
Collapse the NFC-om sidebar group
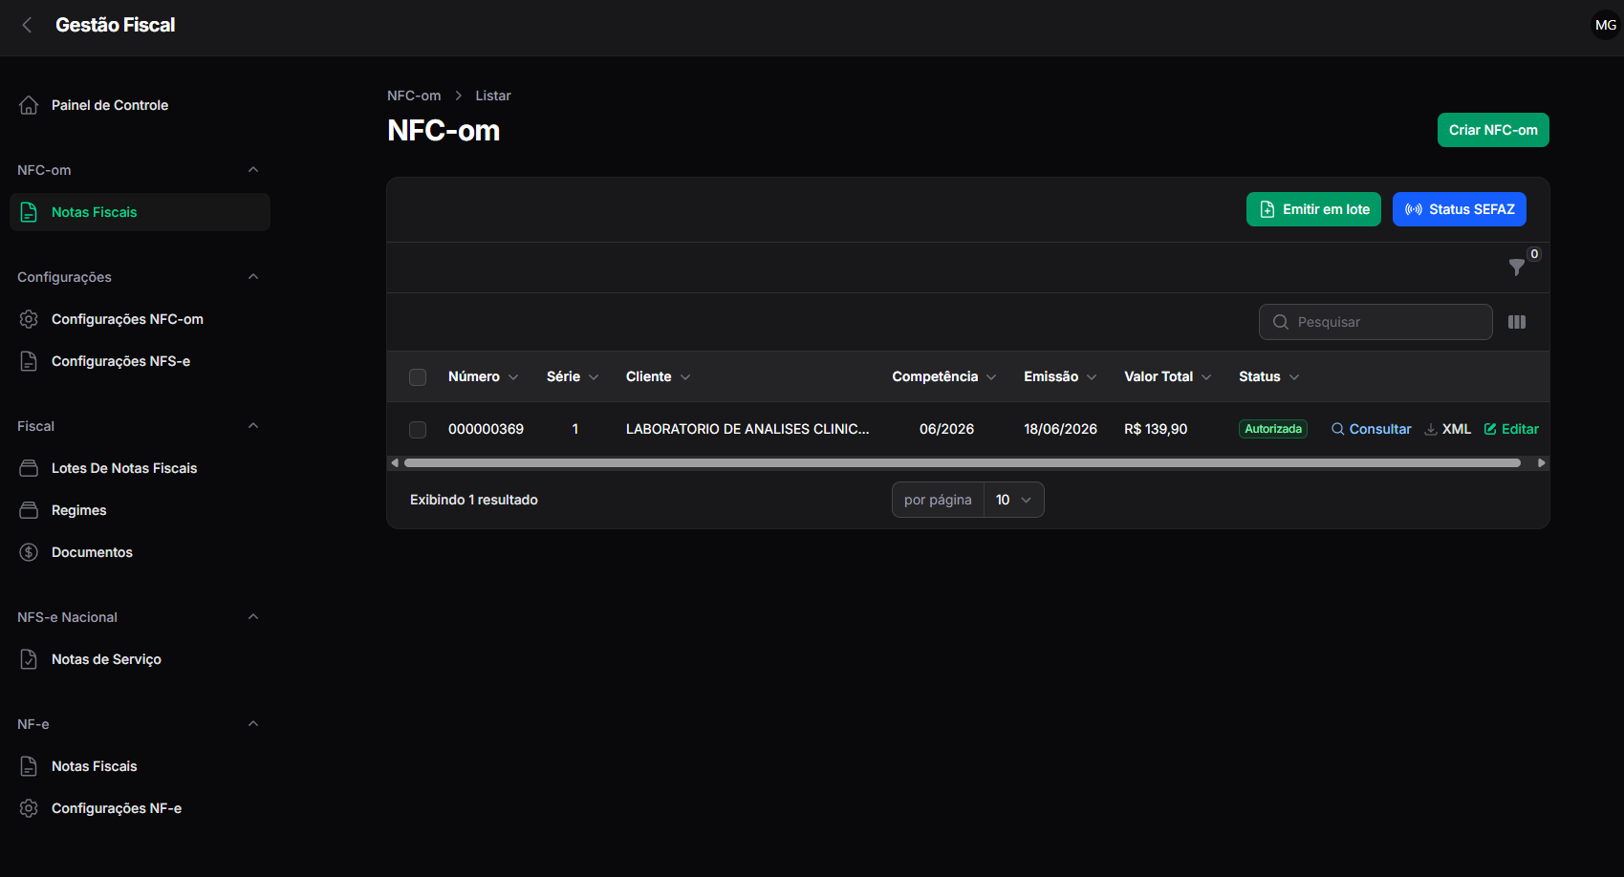click(253, 170)
